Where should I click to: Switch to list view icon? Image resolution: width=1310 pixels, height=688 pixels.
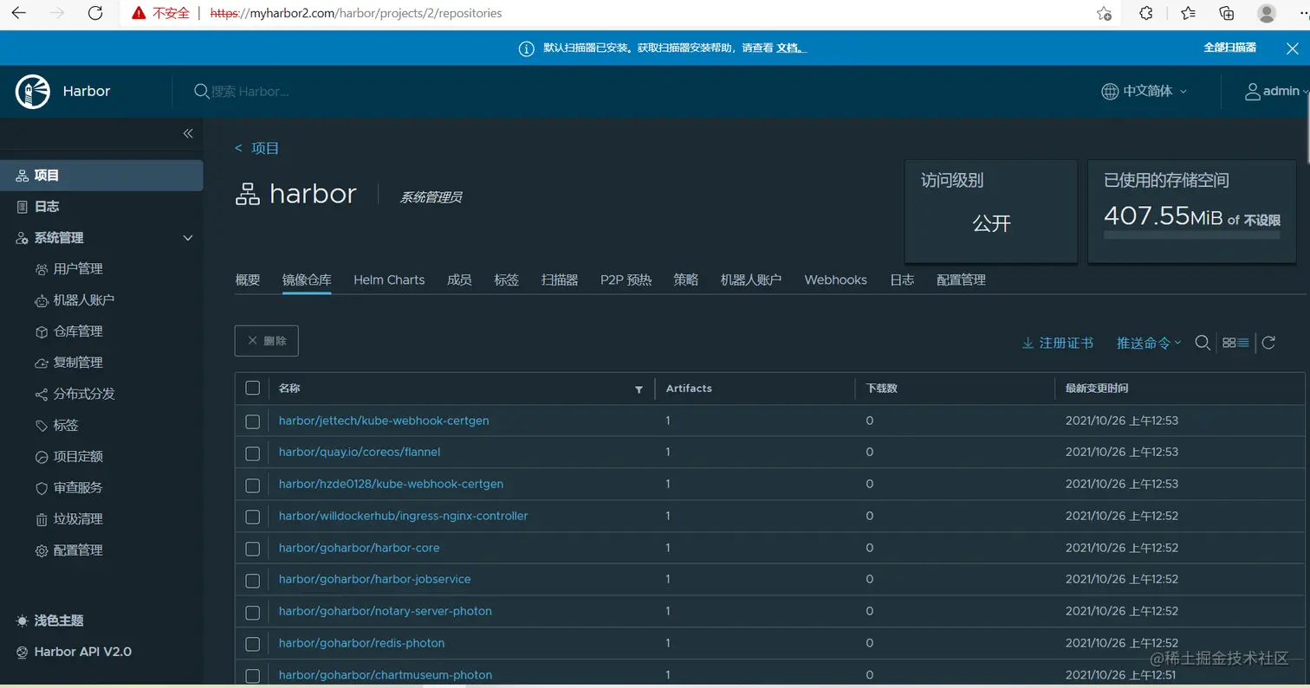[x=1243, y=343]
